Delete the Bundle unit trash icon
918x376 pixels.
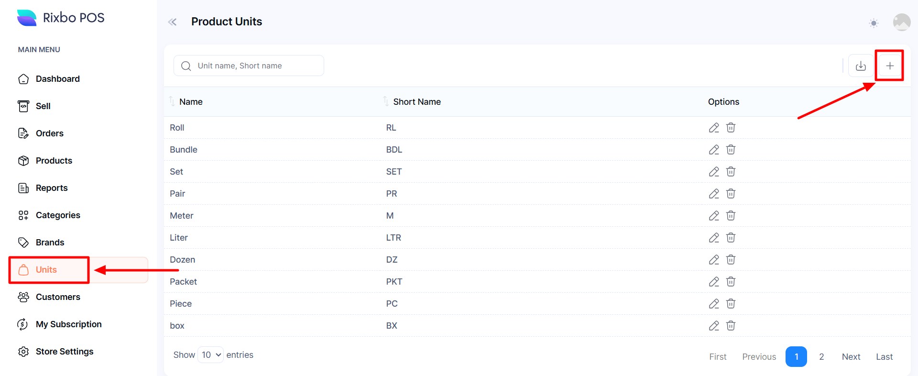731,150
